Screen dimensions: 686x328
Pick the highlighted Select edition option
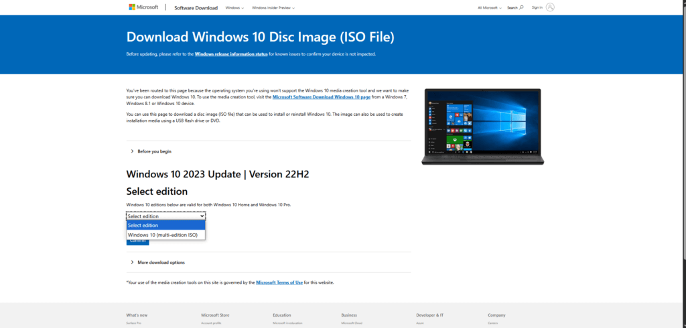(166, 225)
